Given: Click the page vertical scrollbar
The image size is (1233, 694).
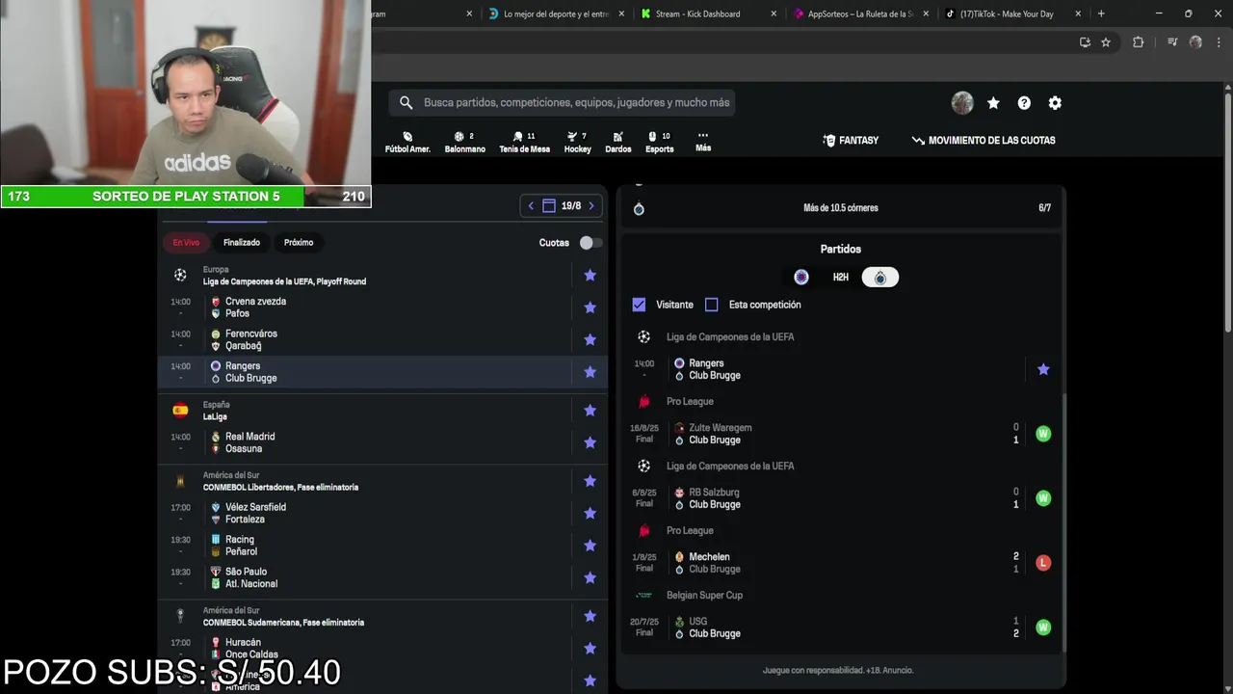Looking at the screenshot, I should pos(1228,212).
